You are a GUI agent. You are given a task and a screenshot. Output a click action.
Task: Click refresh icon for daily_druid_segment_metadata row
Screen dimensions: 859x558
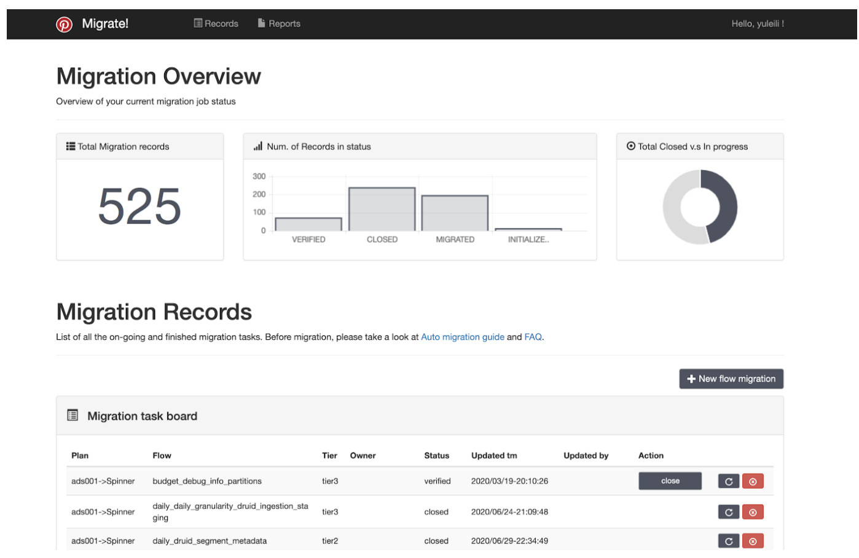coord(728,541)
